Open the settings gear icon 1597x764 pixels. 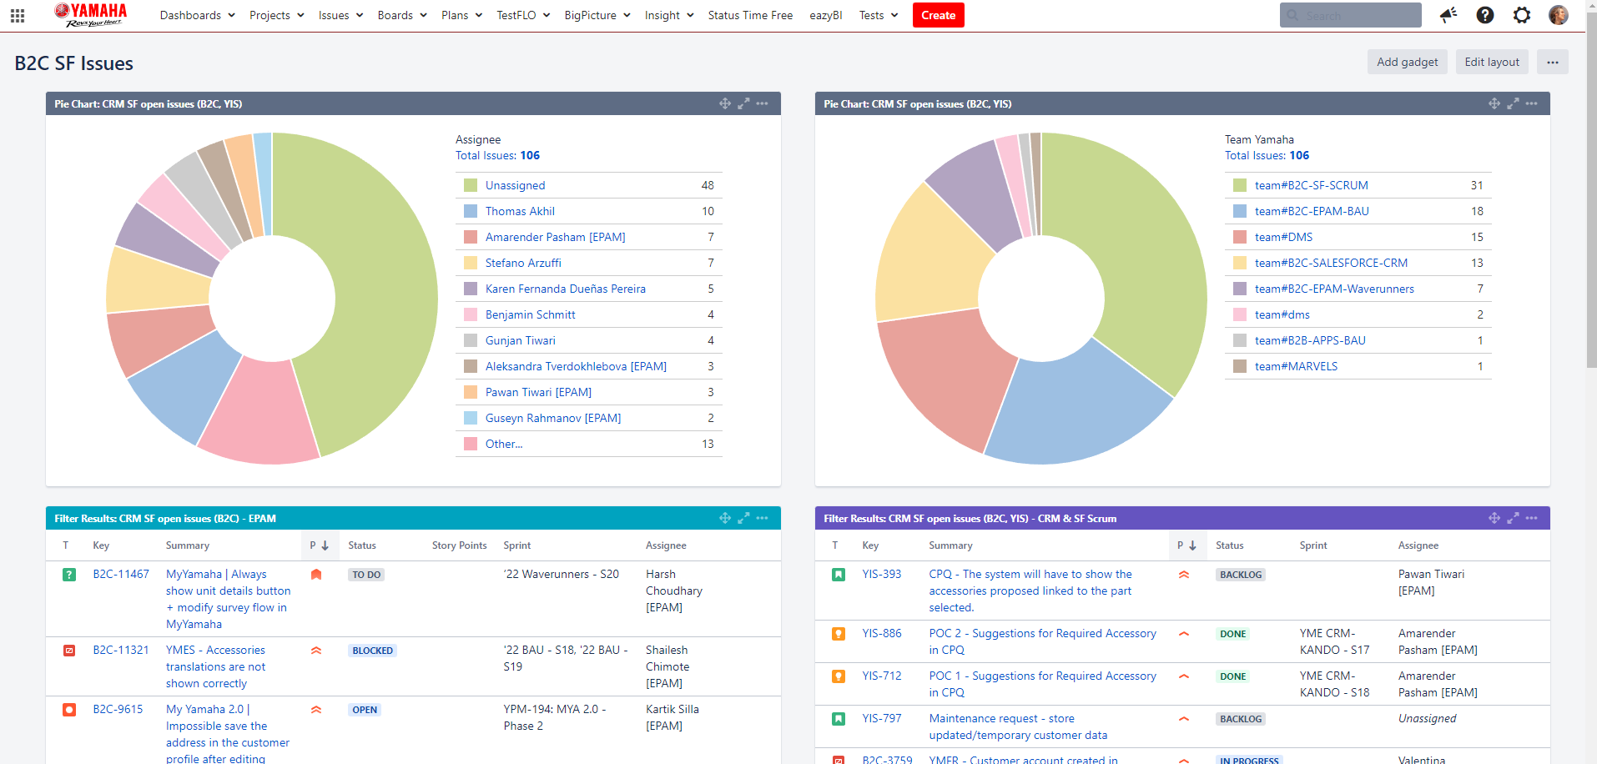point(1522,15)
